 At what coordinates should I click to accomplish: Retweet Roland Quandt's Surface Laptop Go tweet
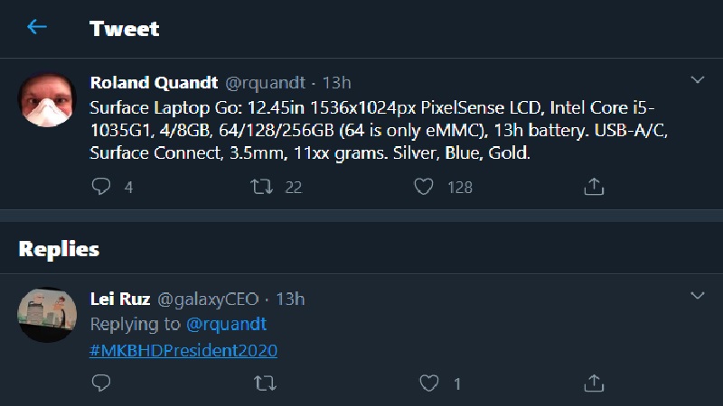coord(263,187)
